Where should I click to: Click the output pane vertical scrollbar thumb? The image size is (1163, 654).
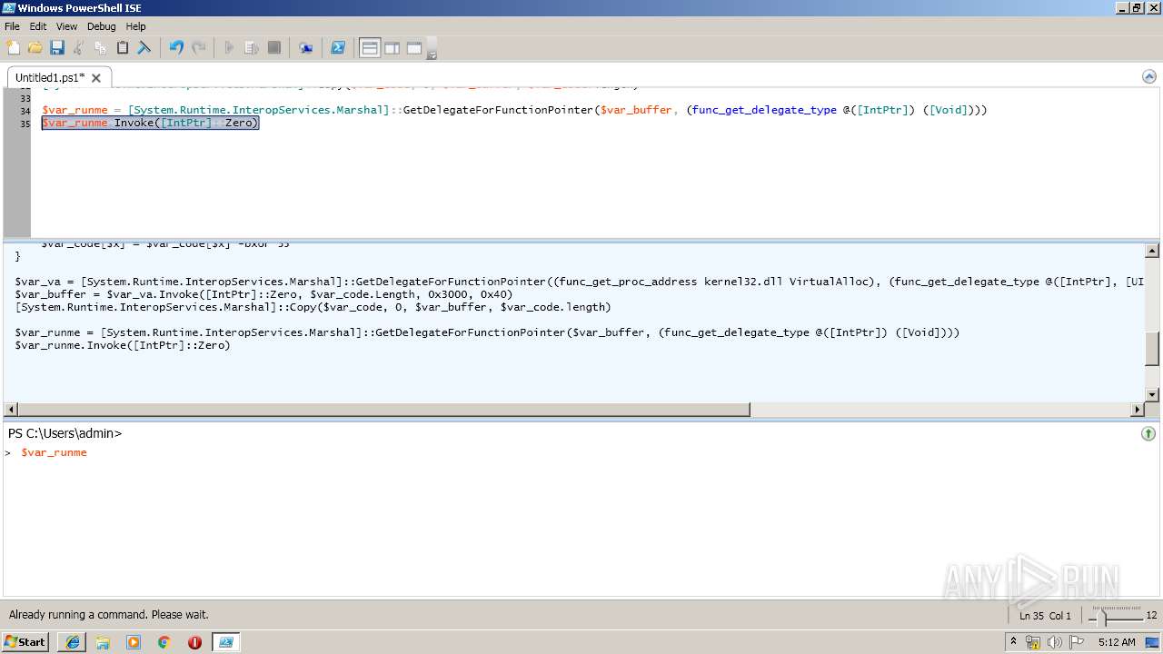(x=1152, y=349)
